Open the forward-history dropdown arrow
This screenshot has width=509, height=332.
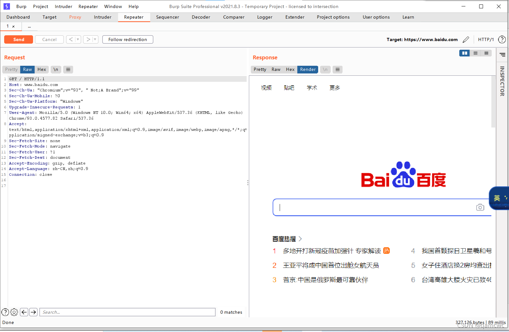tap(95, 39)
